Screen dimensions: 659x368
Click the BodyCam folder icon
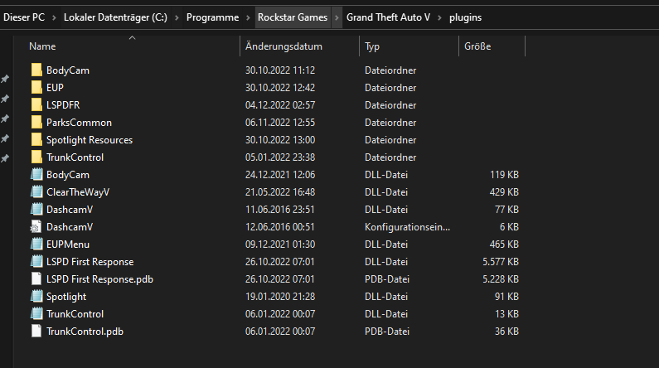[x=36, y=70]
